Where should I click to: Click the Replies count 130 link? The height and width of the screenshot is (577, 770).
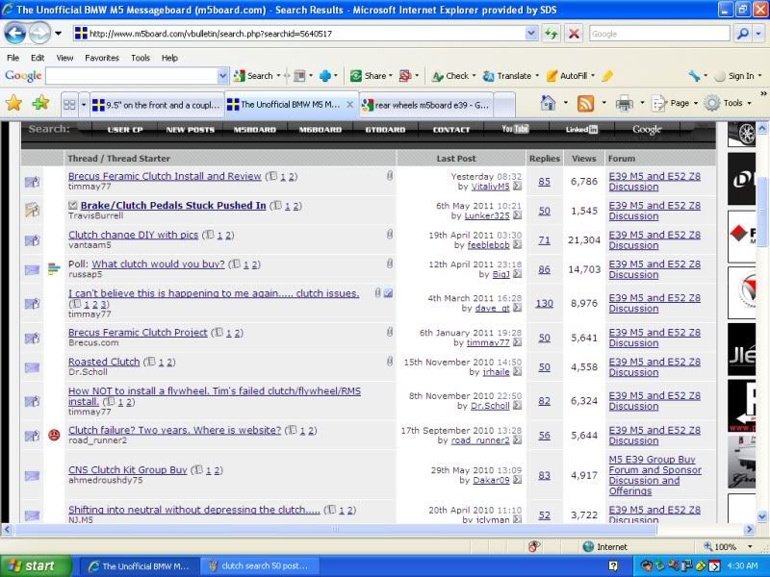click(x=544, y=303)
